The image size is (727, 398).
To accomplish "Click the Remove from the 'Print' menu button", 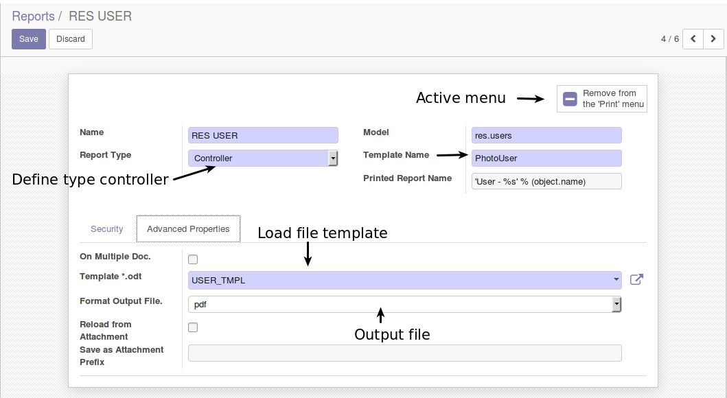I will coord(602,99).
